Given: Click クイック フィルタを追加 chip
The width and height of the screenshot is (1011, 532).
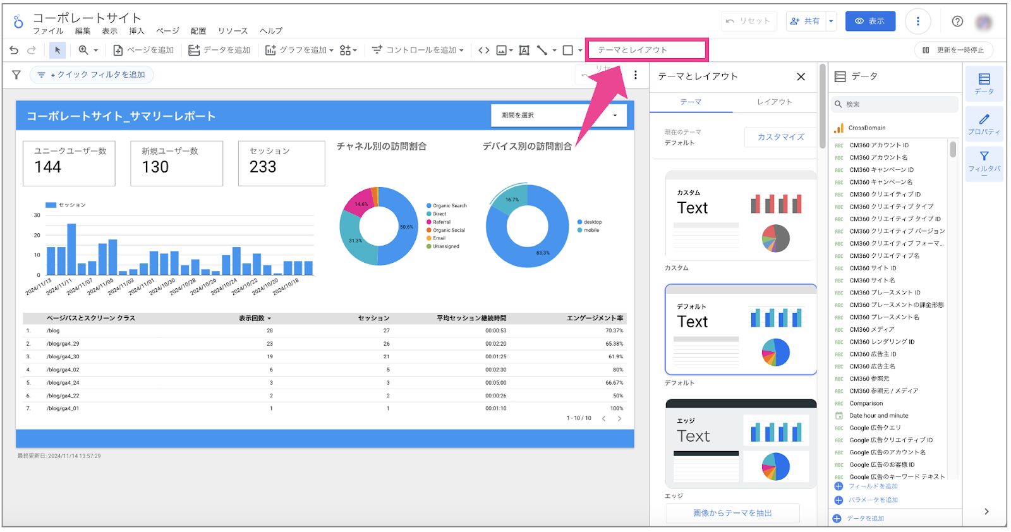Looking at the screenshot, I should (92, 75).
